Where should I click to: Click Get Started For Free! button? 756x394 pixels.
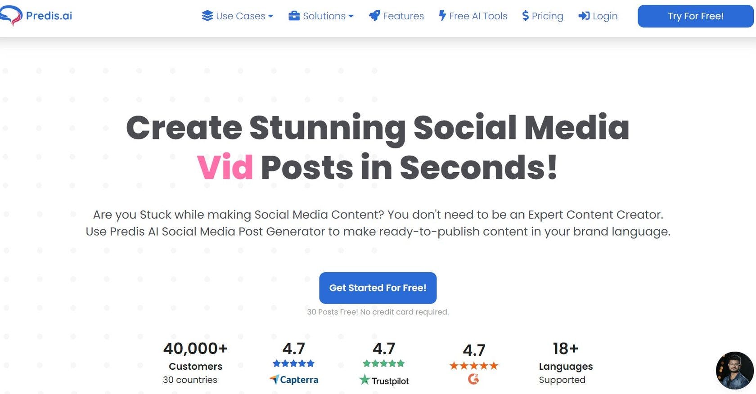[378, 288]
